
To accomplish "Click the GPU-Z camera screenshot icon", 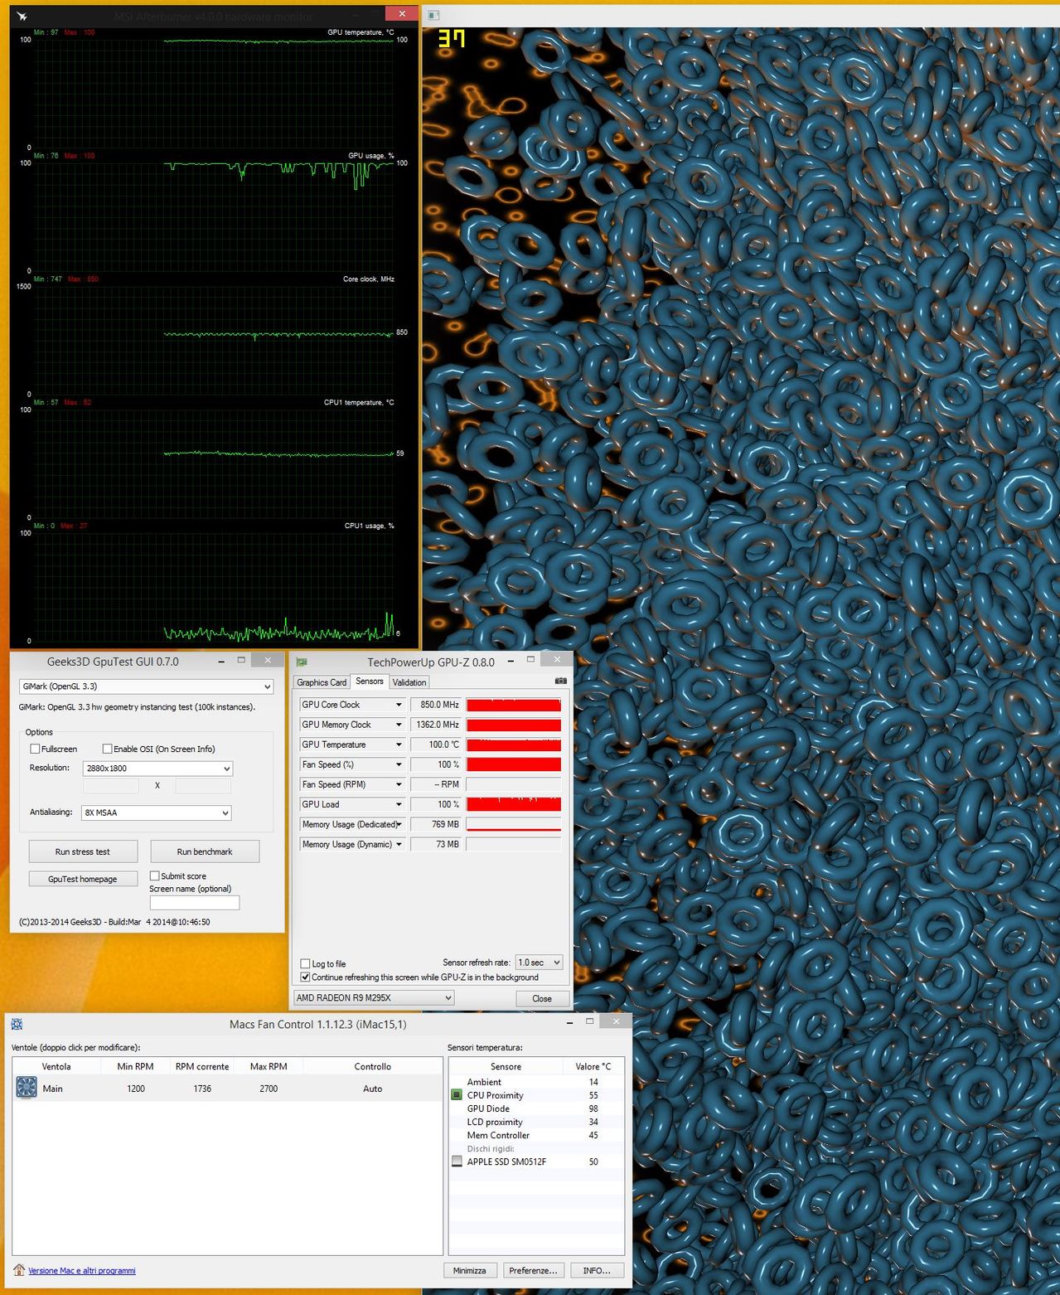I will (x=560, y=681).
